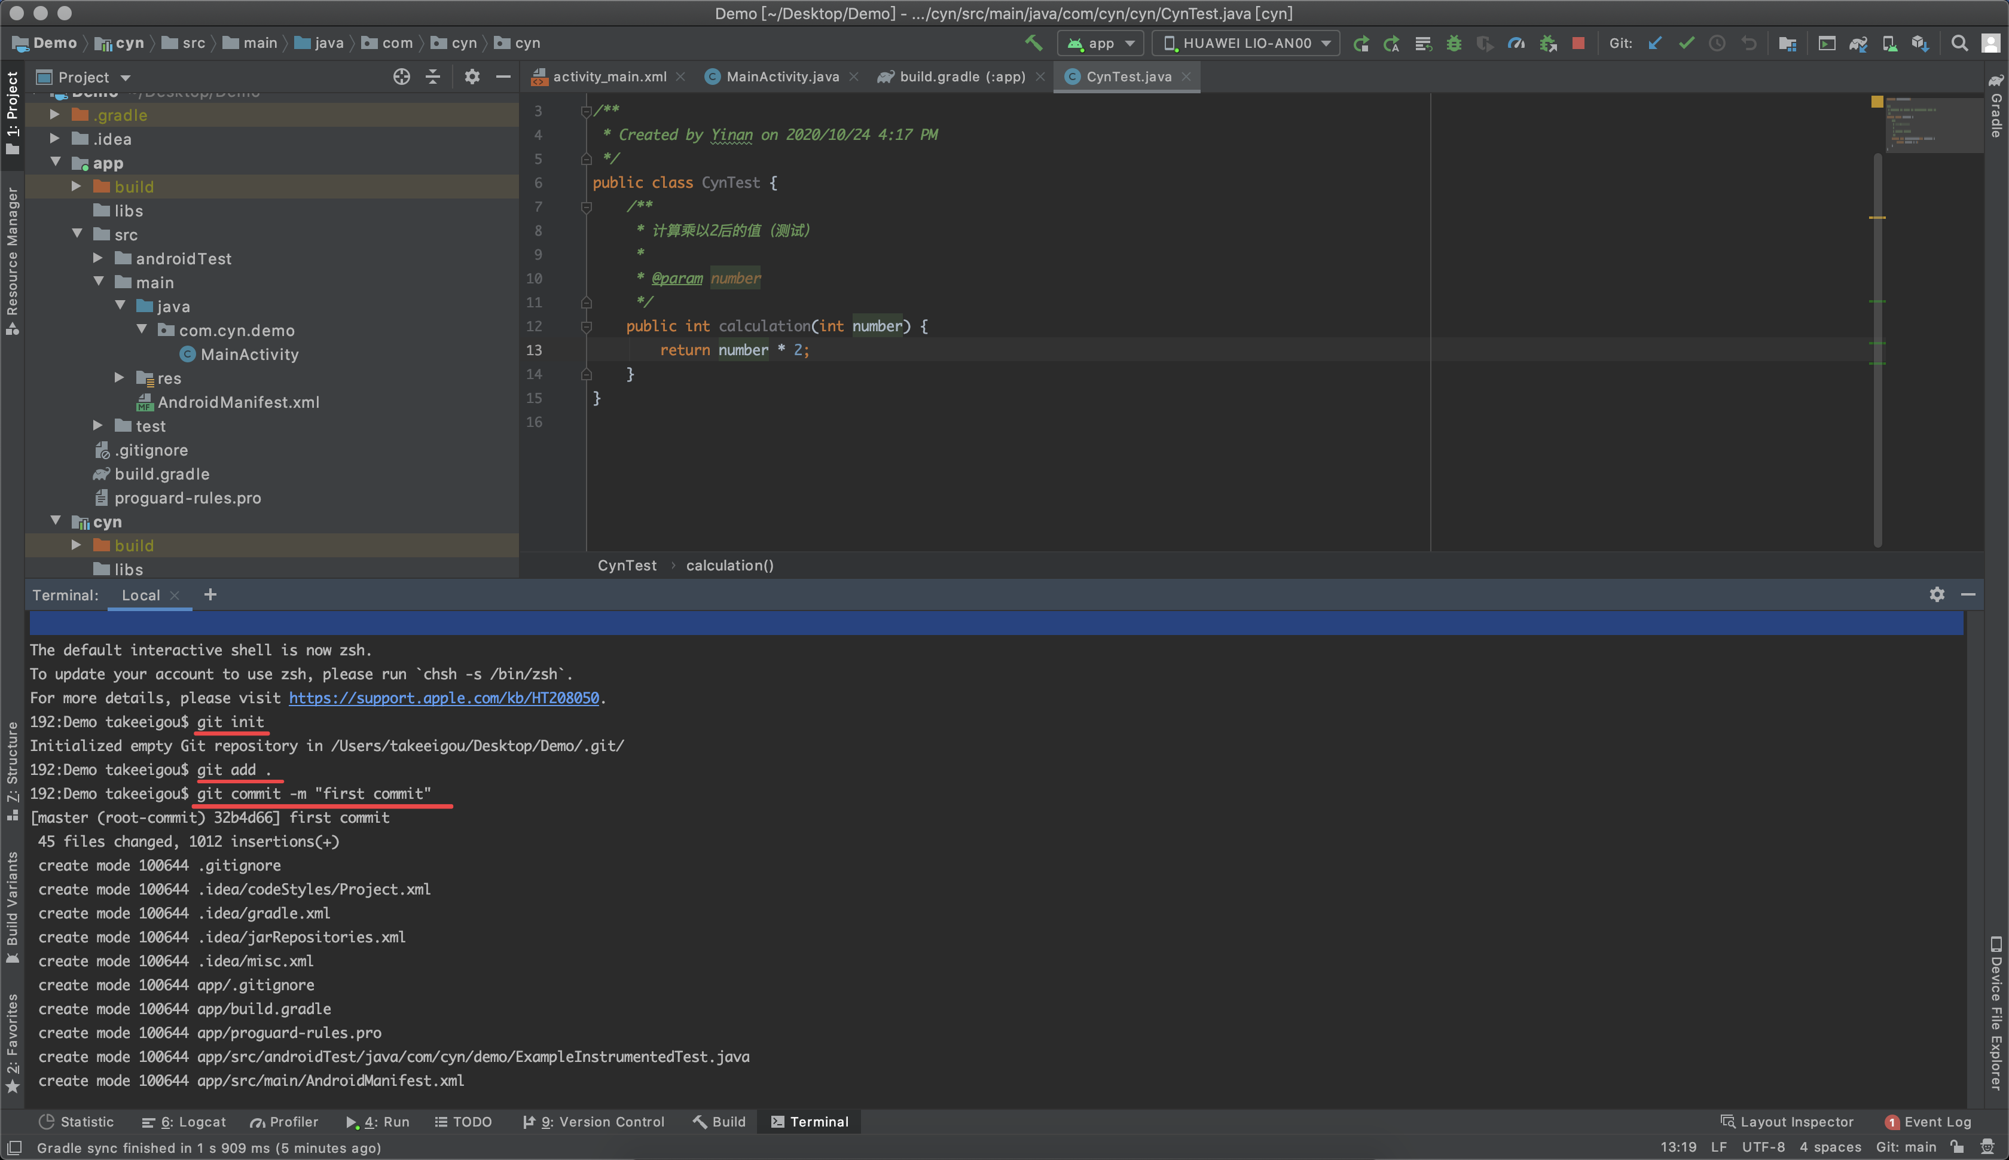
Task: Toggle the Resource Manager side panel
Action: coord(12,259)
